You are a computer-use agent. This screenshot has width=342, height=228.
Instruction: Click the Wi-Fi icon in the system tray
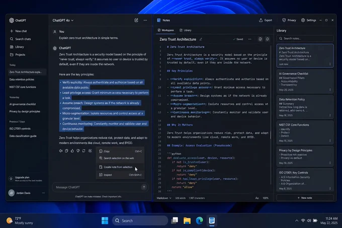click(x=303, y=220)
